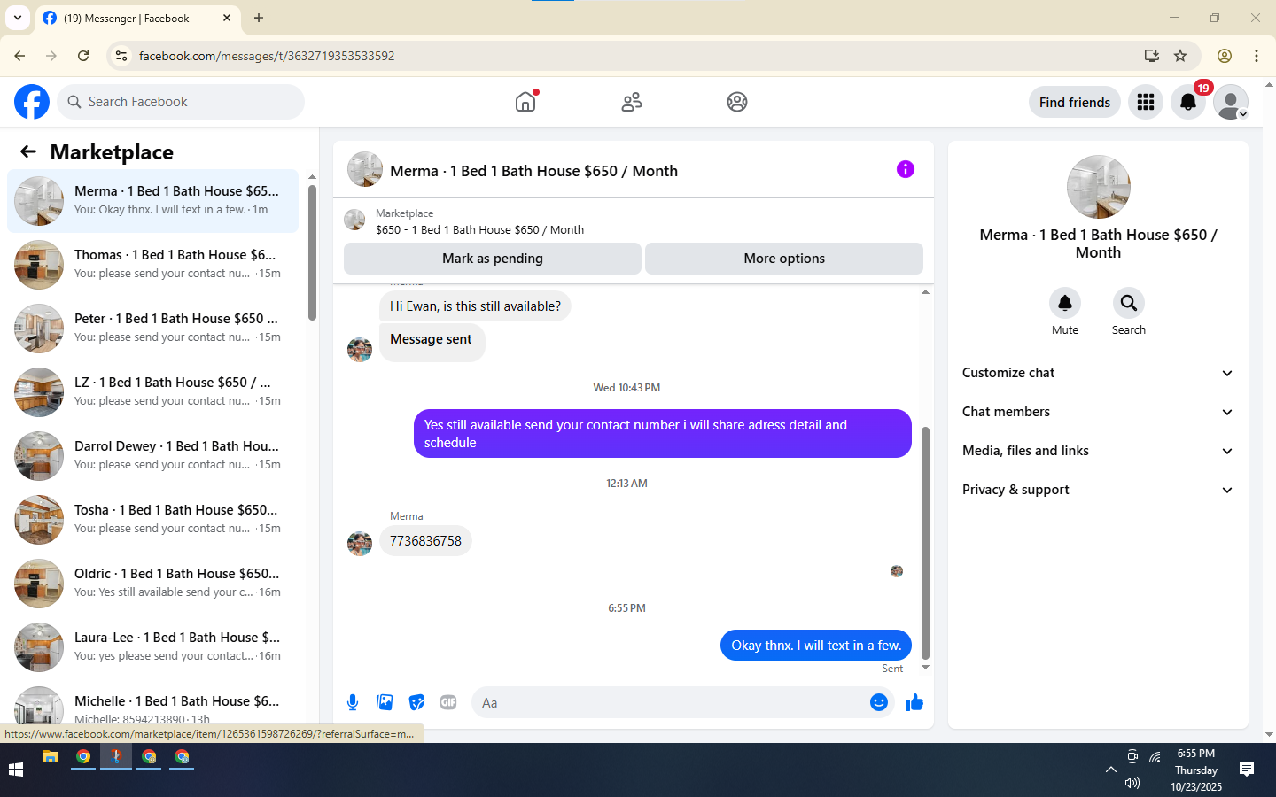1276x797 pixels.
Task: Open the Chrome tab search dropdown
Action: (x=18, y=18)
